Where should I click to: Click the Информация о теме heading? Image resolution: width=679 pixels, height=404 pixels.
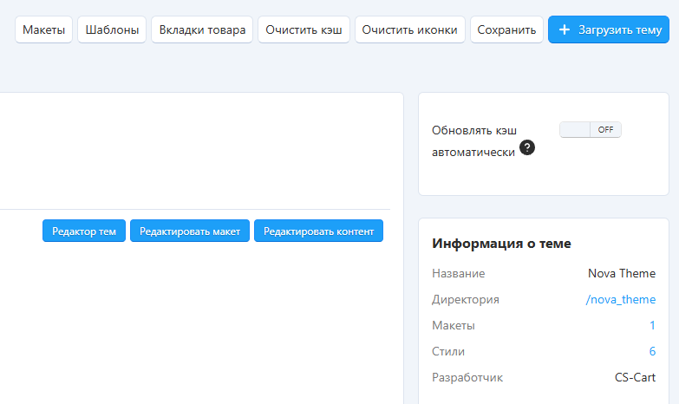tap(501, 243)
